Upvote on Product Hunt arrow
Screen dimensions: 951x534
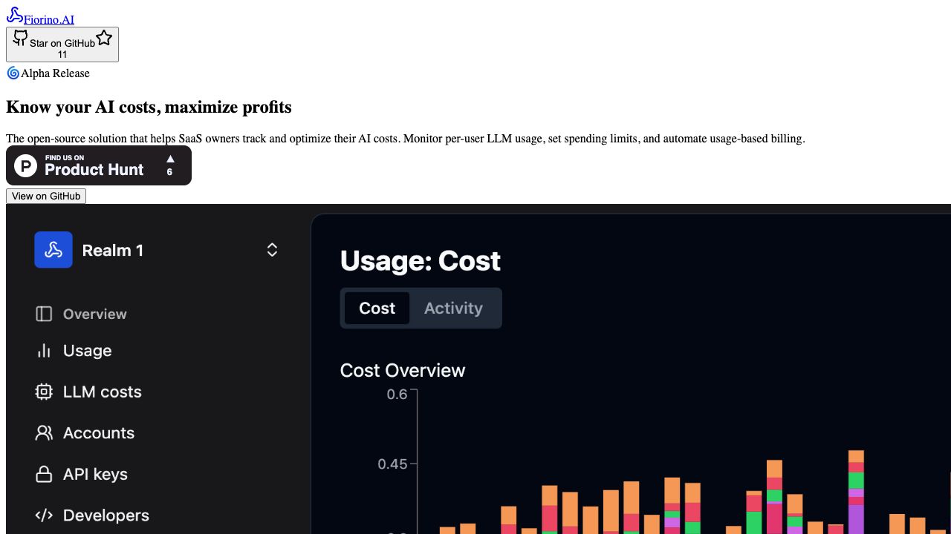(x=170, y=159)
